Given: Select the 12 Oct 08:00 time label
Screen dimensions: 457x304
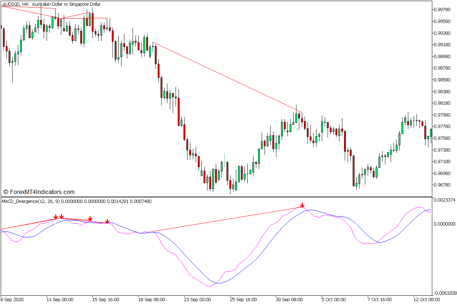Looking at the screenshot, I should (x=427, y=299).
